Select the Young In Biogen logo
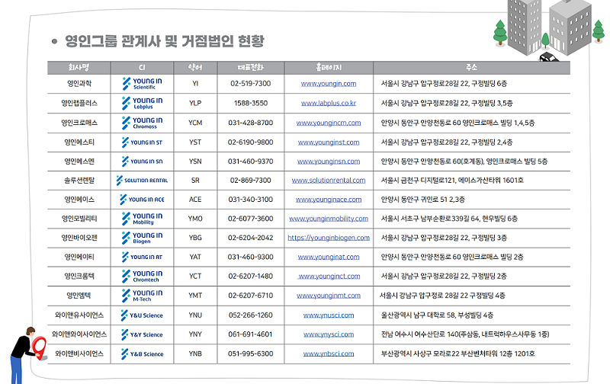This screenshot has height=384, width=610. [142, 238]
